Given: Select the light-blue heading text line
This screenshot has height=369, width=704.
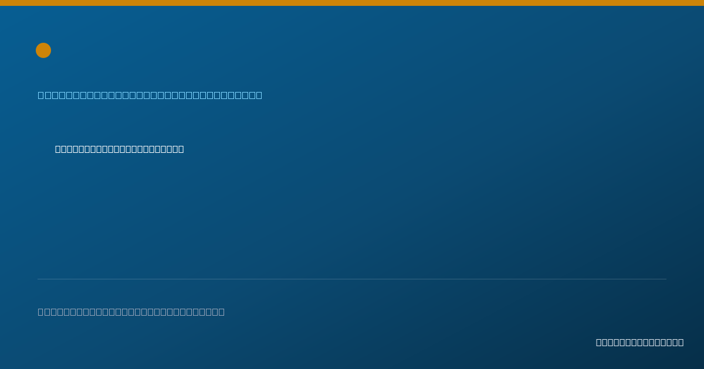Looking at the screenshot, I should (x=150, y=95).
